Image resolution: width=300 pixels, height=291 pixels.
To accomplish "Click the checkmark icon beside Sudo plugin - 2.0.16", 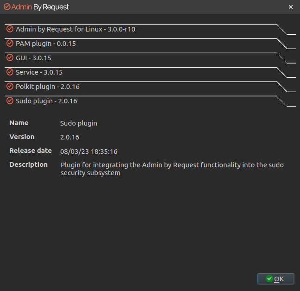I will coord(10,101).
